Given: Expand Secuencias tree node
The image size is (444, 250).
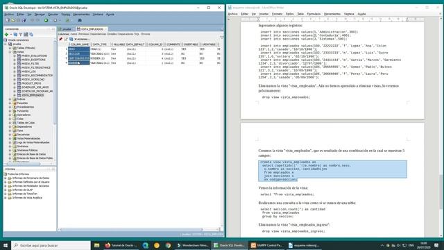Looking at the screenshot, I should click(x=10, y=135).
